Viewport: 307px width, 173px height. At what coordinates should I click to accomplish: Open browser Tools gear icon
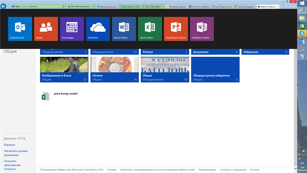[294, 6]
